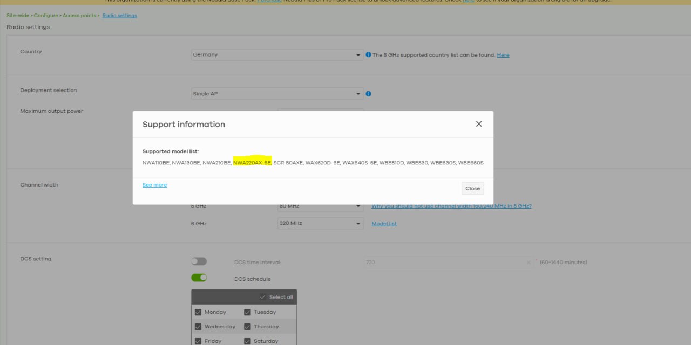The height and width of the screenshot is (345, 691).
Task: Click the NWA110BE model name
Action: coord(156,163)
